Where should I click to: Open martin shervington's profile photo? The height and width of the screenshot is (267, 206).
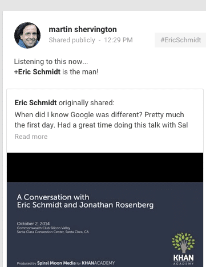click(27, 35)
